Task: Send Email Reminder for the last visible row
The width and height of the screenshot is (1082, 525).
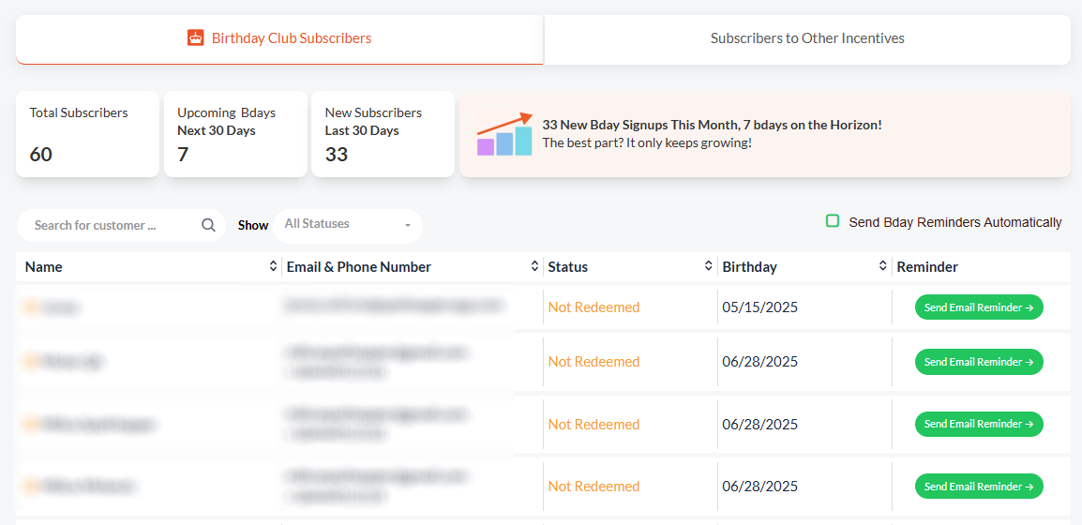Action: (x=979, y=487)
